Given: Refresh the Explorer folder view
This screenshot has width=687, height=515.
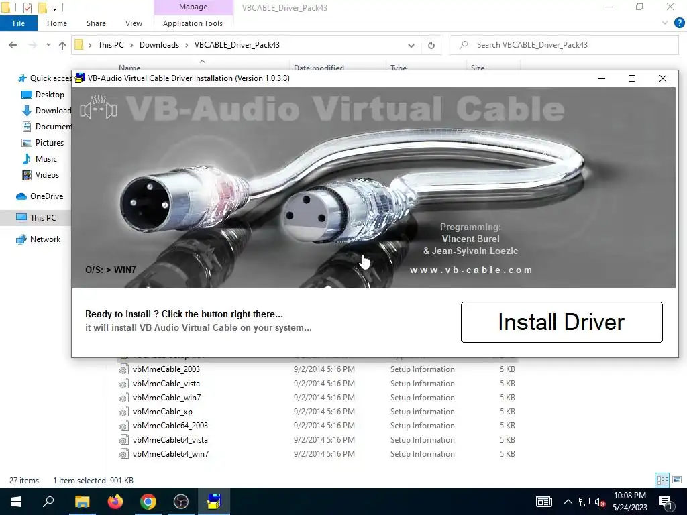Looking at the screenshot, I should point(431,45).
